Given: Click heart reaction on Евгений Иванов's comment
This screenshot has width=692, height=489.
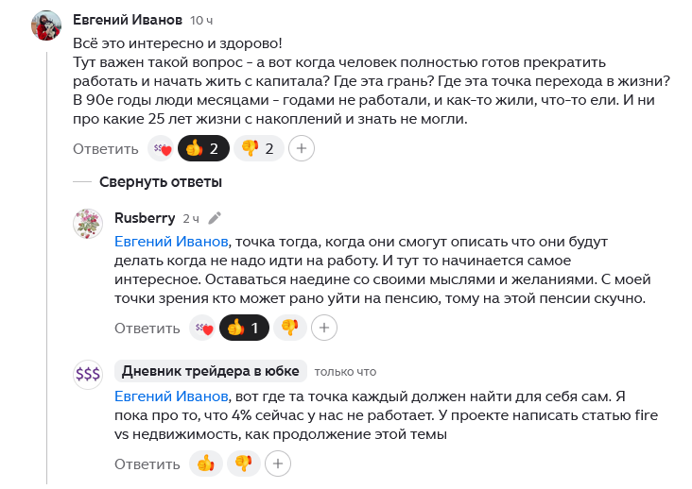Looking at the screenshot, I should pyautogui.click(x=163, y=148).
